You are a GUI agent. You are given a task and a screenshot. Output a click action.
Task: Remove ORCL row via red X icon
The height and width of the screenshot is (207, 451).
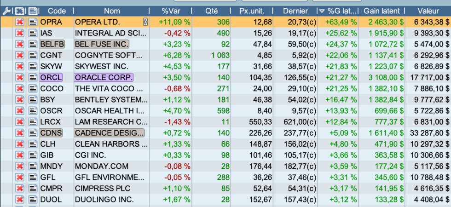tap(19, 77)
